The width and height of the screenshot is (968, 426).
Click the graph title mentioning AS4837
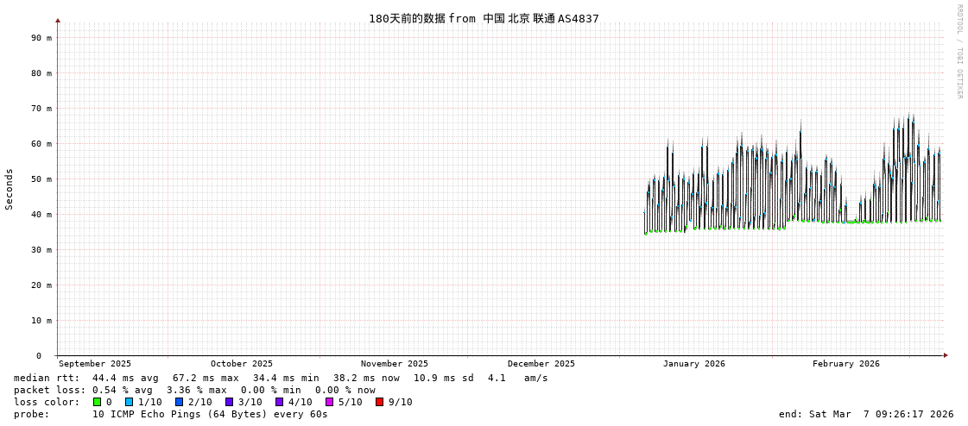[484, 19]
